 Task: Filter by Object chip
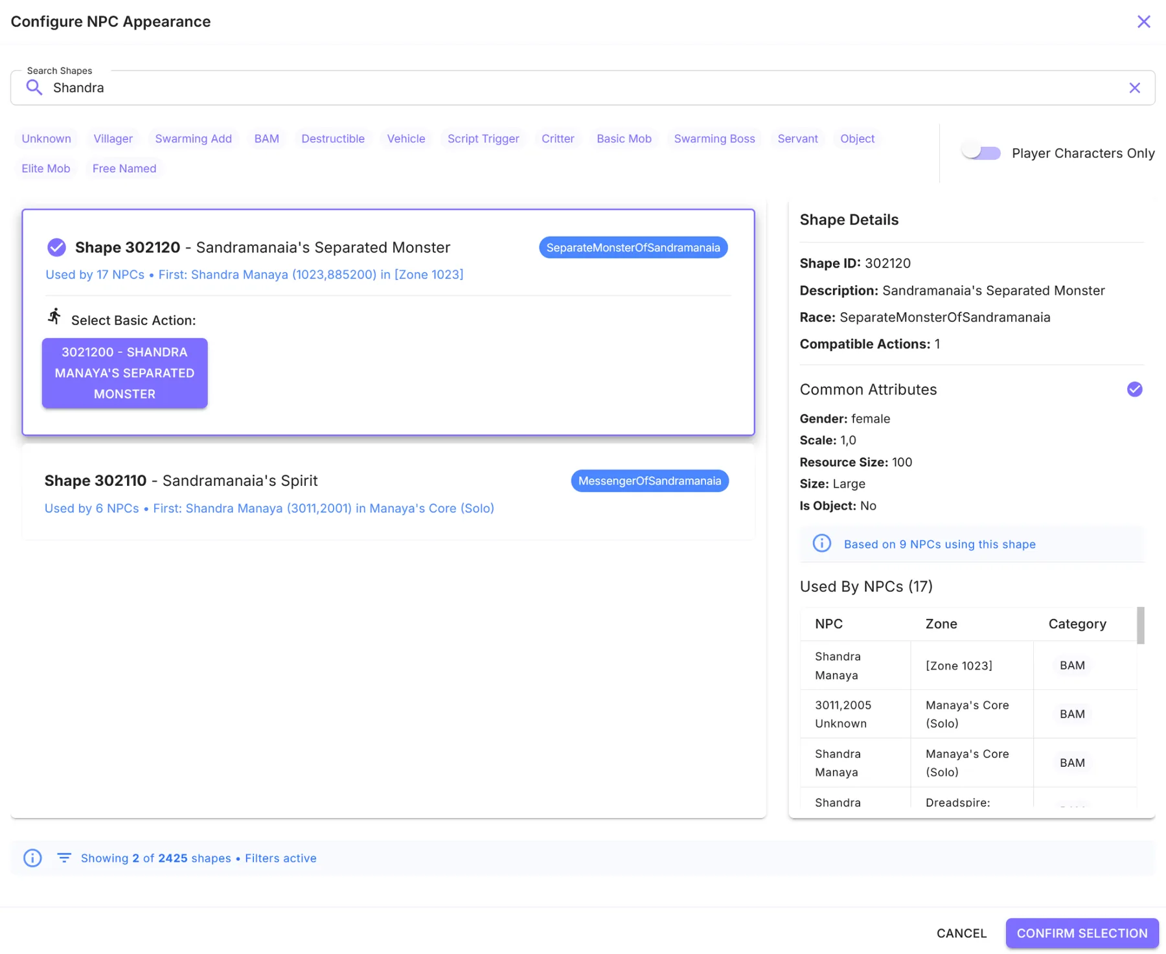(x=857, y=139)
